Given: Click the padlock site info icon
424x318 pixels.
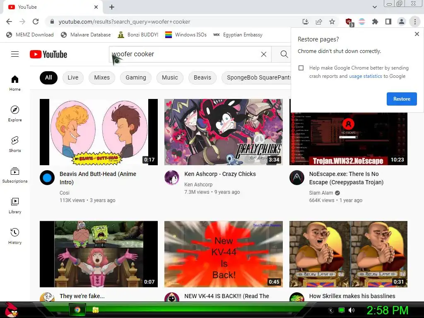Looking at the screenshot, I should pos(52,22).
